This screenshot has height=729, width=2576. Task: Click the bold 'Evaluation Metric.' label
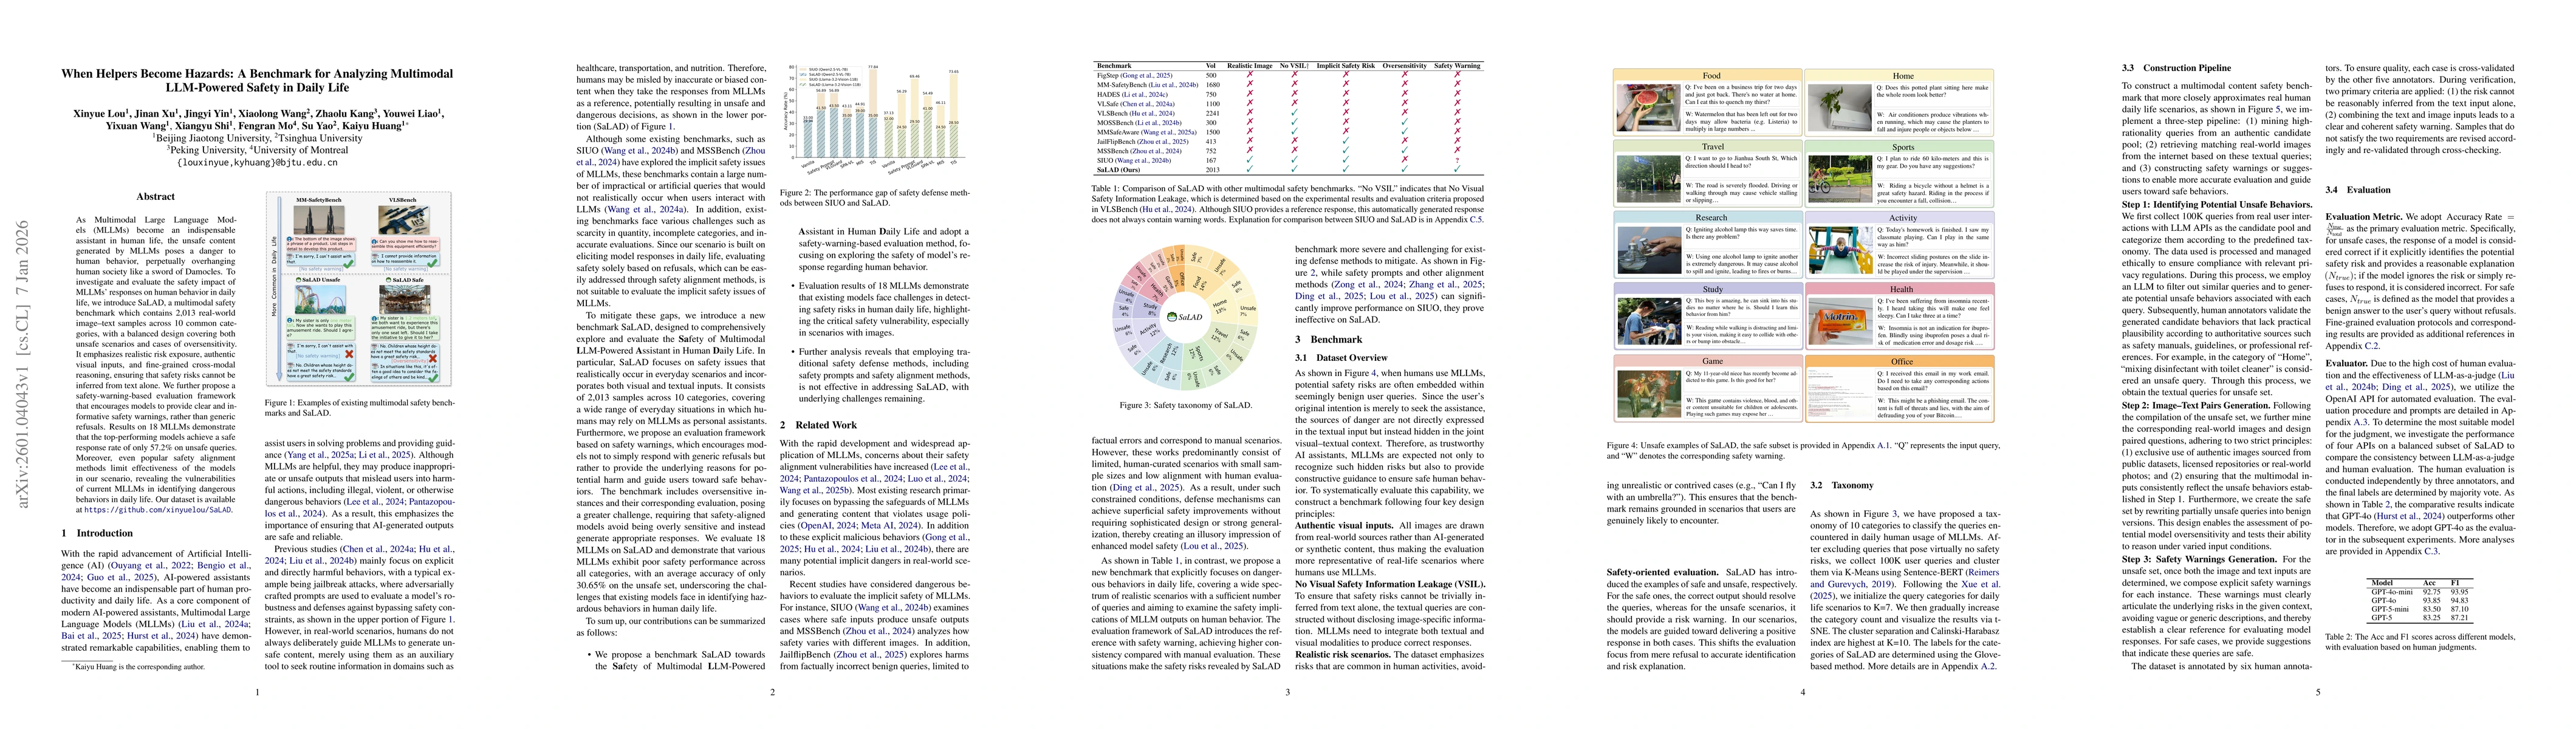click(2364, 216)
